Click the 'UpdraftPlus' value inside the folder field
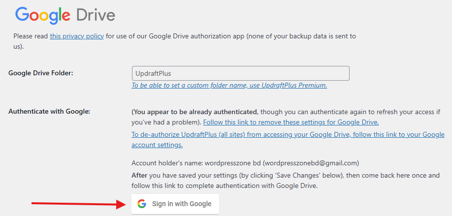This screenshot has height=216, width=452. click(x=153, y=73)
